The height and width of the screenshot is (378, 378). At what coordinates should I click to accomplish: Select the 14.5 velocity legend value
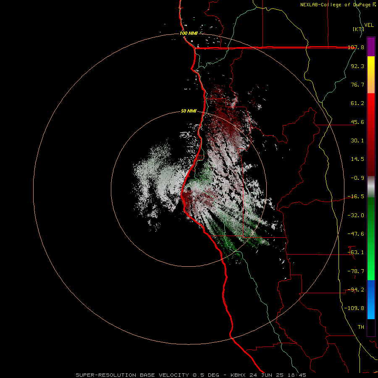click(357, 159)
